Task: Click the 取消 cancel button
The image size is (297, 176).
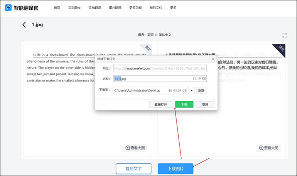Action: point(205,104)
